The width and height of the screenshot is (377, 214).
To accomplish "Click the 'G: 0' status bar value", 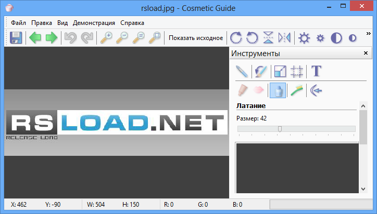I will pyautogui.click(x=203, y=205).
